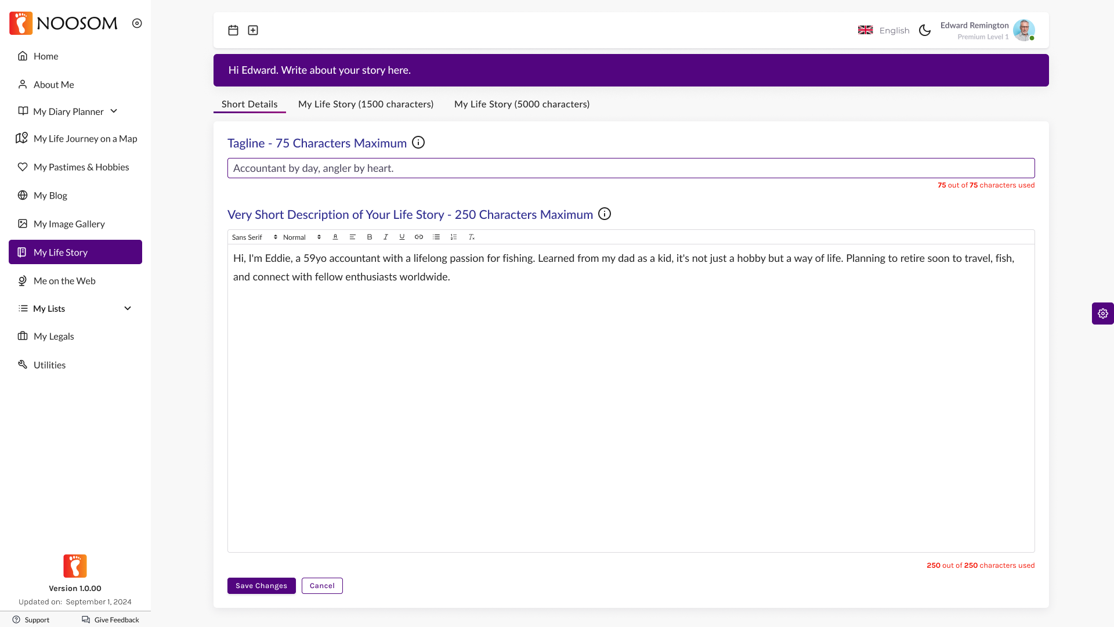1114x627 pixels.
Task: Toggle bold formatting in editor toolbar
Action: click(370, 237)
